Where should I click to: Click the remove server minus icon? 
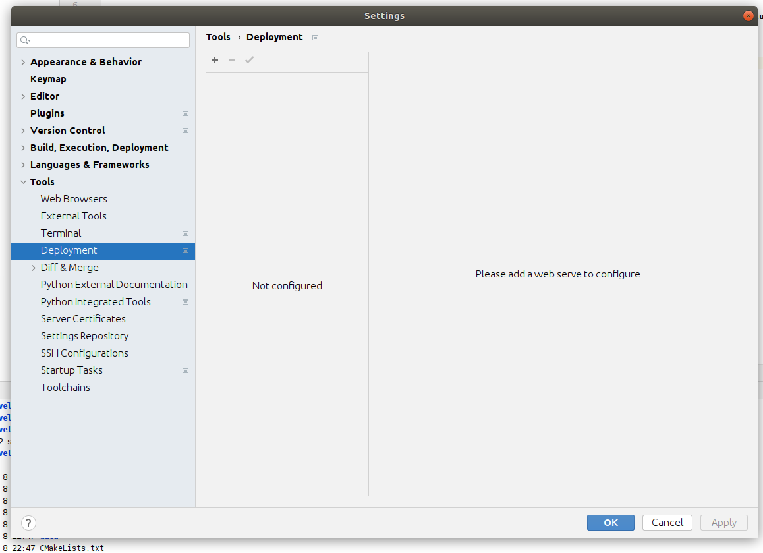point(232,60)
